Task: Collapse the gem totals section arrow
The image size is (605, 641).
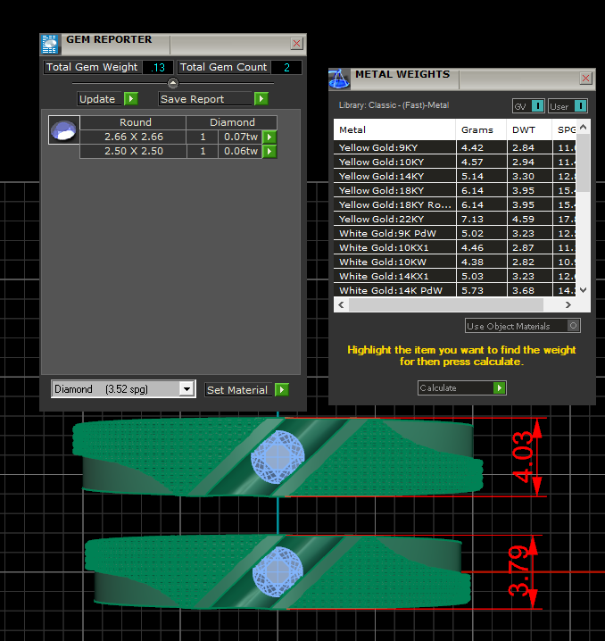Action: (173, 83)
